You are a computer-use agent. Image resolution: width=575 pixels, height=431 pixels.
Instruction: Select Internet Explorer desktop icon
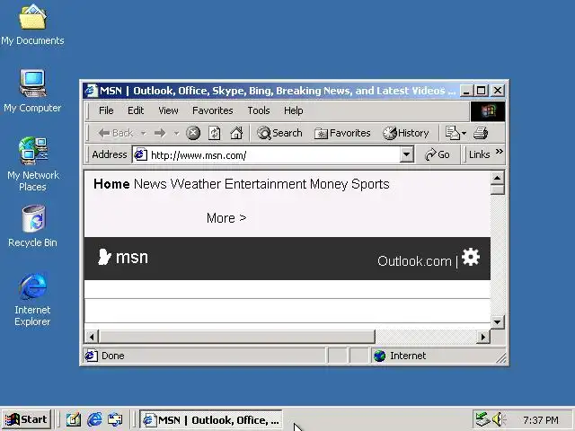[32, 299]
